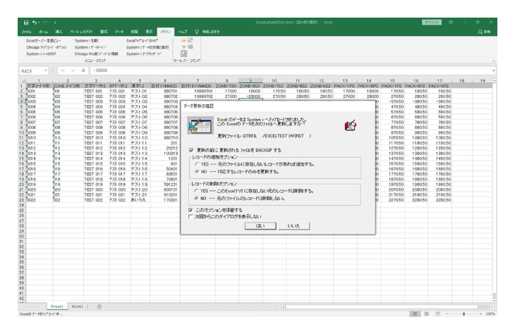The image size is (515, 331).
Task: Switch to Page Layout view icon
Action: click(x=426, y=314)
